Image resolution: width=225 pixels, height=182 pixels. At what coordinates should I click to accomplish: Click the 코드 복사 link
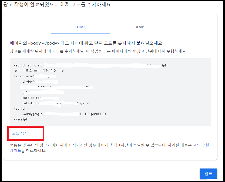coord(20,133)
